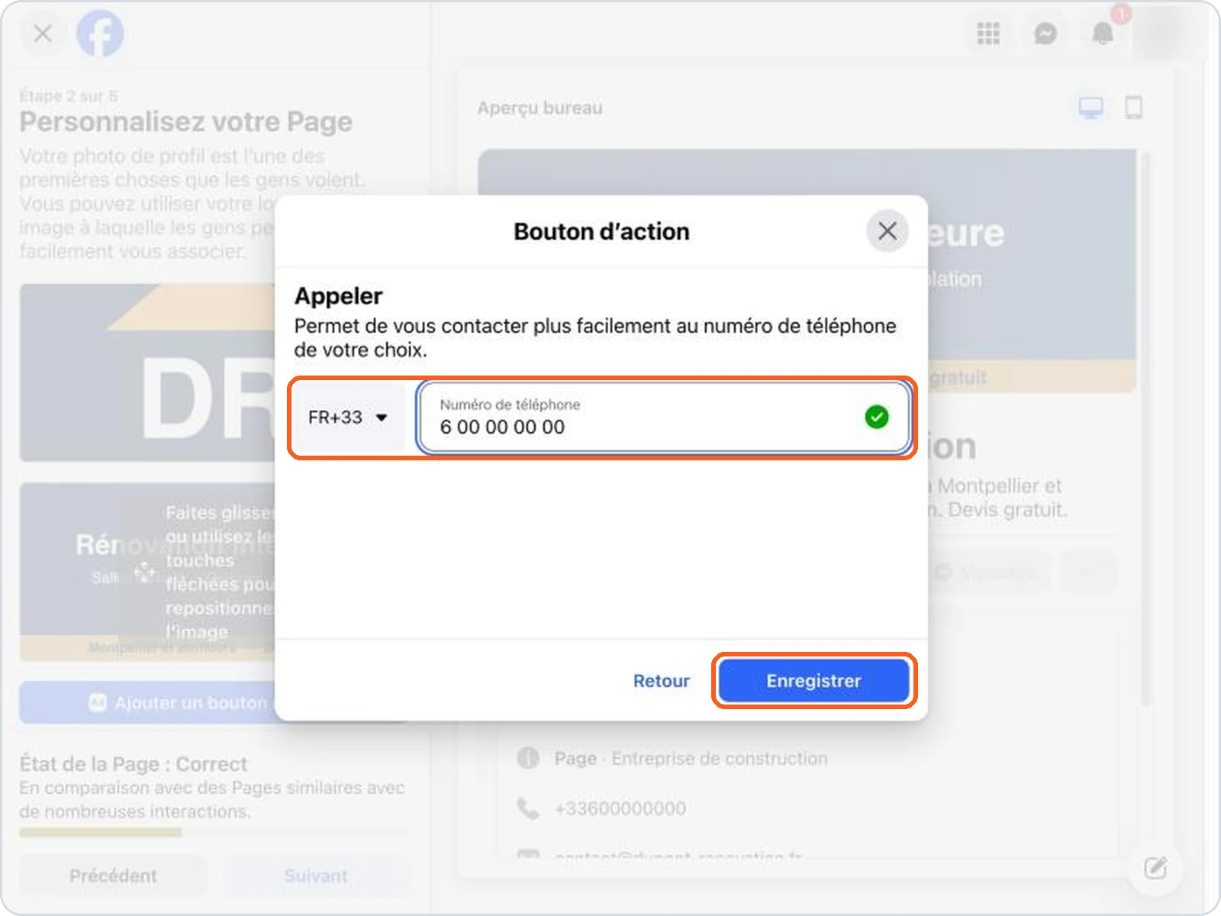Click the Ajouter un bouton button
Image resolution: width=1221 pixels, height=916 pixels.
(x=147, y=702)
